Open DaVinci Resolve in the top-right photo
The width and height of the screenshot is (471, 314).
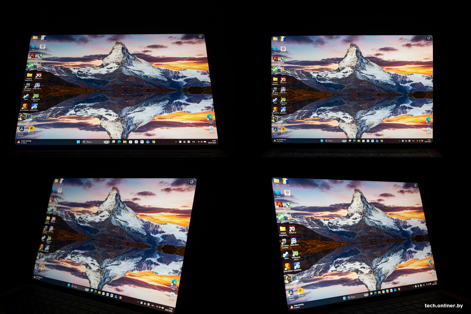276,129
